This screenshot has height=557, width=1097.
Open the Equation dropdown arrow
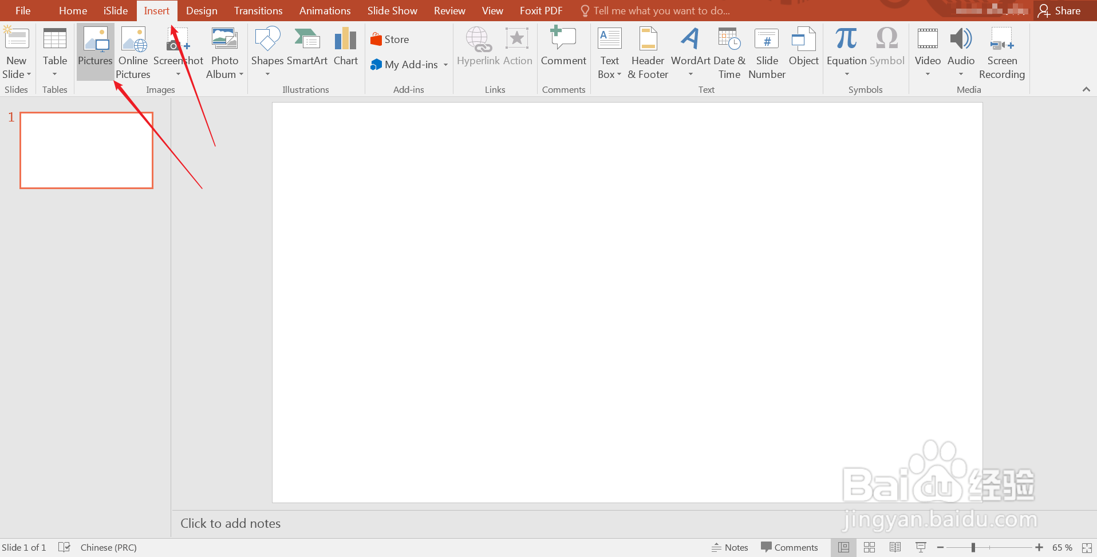pos(847,74)
